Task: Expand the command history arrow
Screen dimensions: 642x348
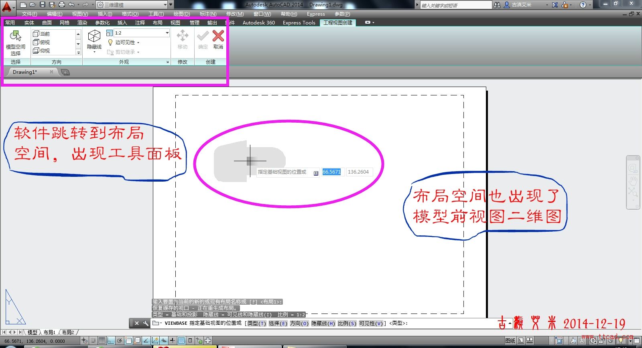Action: (510, 323)
